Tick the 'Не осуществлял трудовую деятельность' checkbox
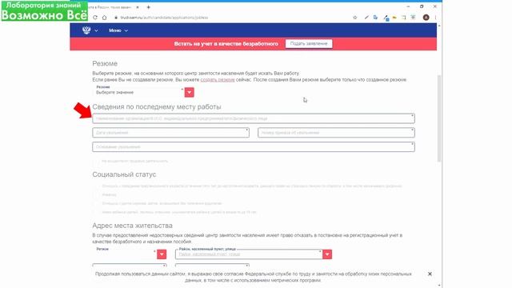 pyautogui.click(x=97, y=161)
